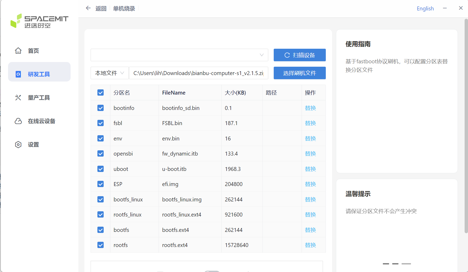Uncheck the bootinfo partition checkbox
The width and height of the screenshot is (468, 272).
tap(101, 108)
